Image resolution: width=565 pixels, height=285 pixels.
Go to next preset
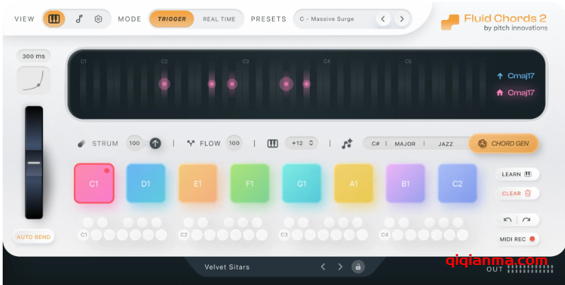[x=402, y=19]
